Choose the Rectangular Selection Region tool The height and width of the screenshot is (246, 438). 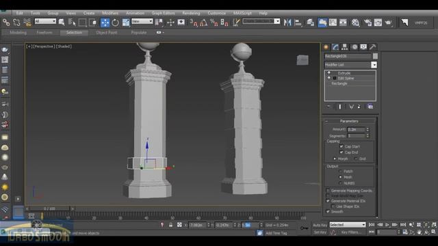[x=82, y=23]
